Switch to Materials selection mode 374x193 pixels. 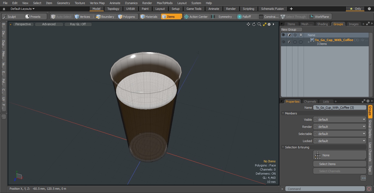(x=149, y=17)
